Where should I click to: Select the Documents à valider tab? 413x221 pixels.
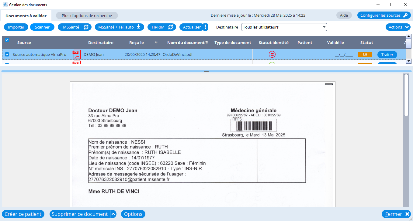tap(26, 16)
